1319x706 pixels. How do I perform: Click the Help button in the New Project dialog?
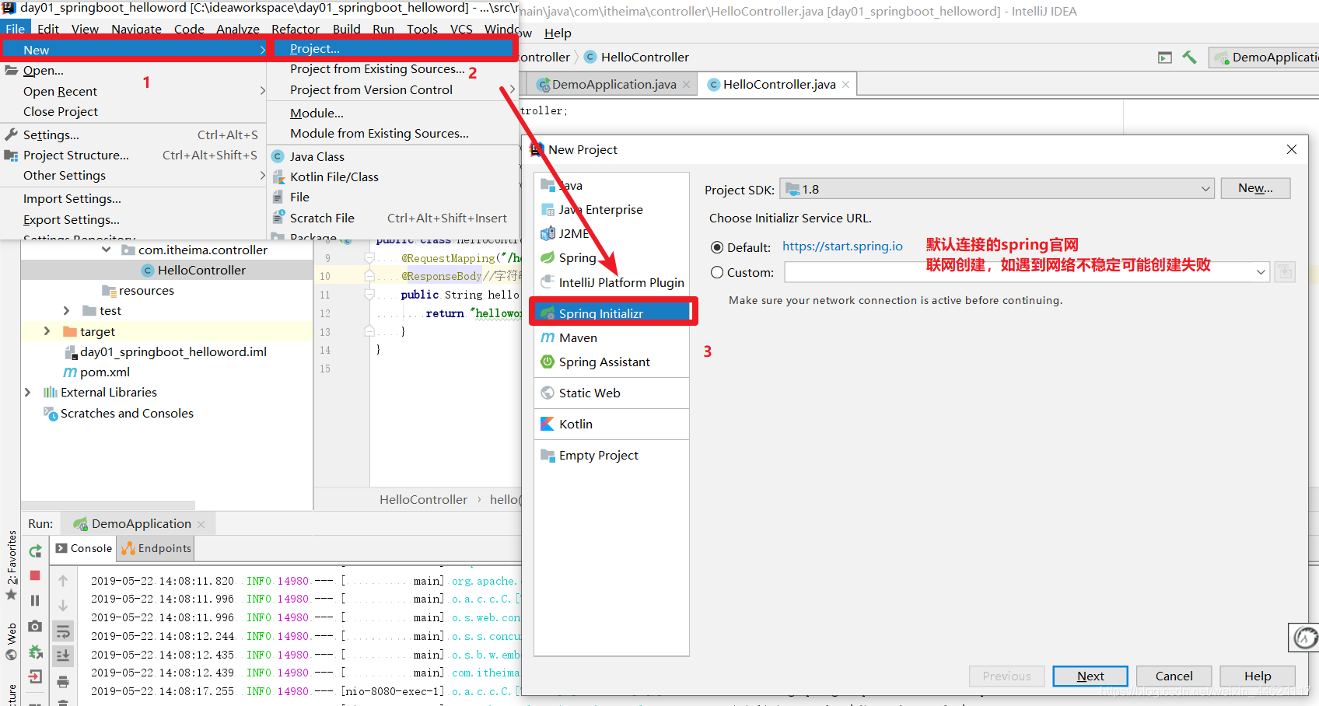click(1258, 676)
